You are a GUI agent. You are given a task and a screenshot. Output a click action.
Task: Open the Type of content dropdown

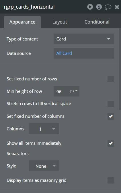(x=84, y=39)
